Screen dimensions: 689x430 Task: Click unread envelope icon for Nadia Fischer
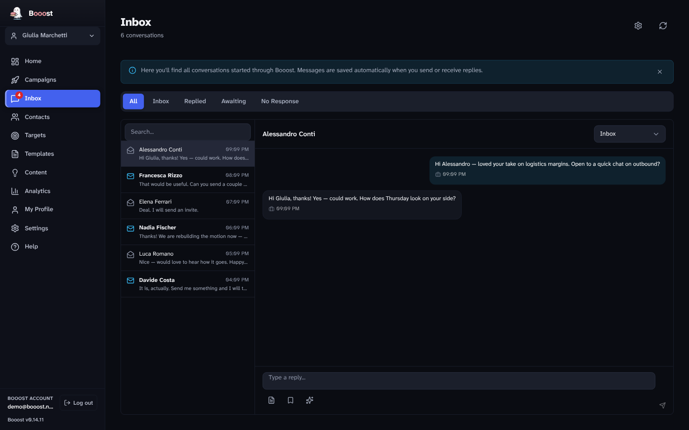pos(130,228)
